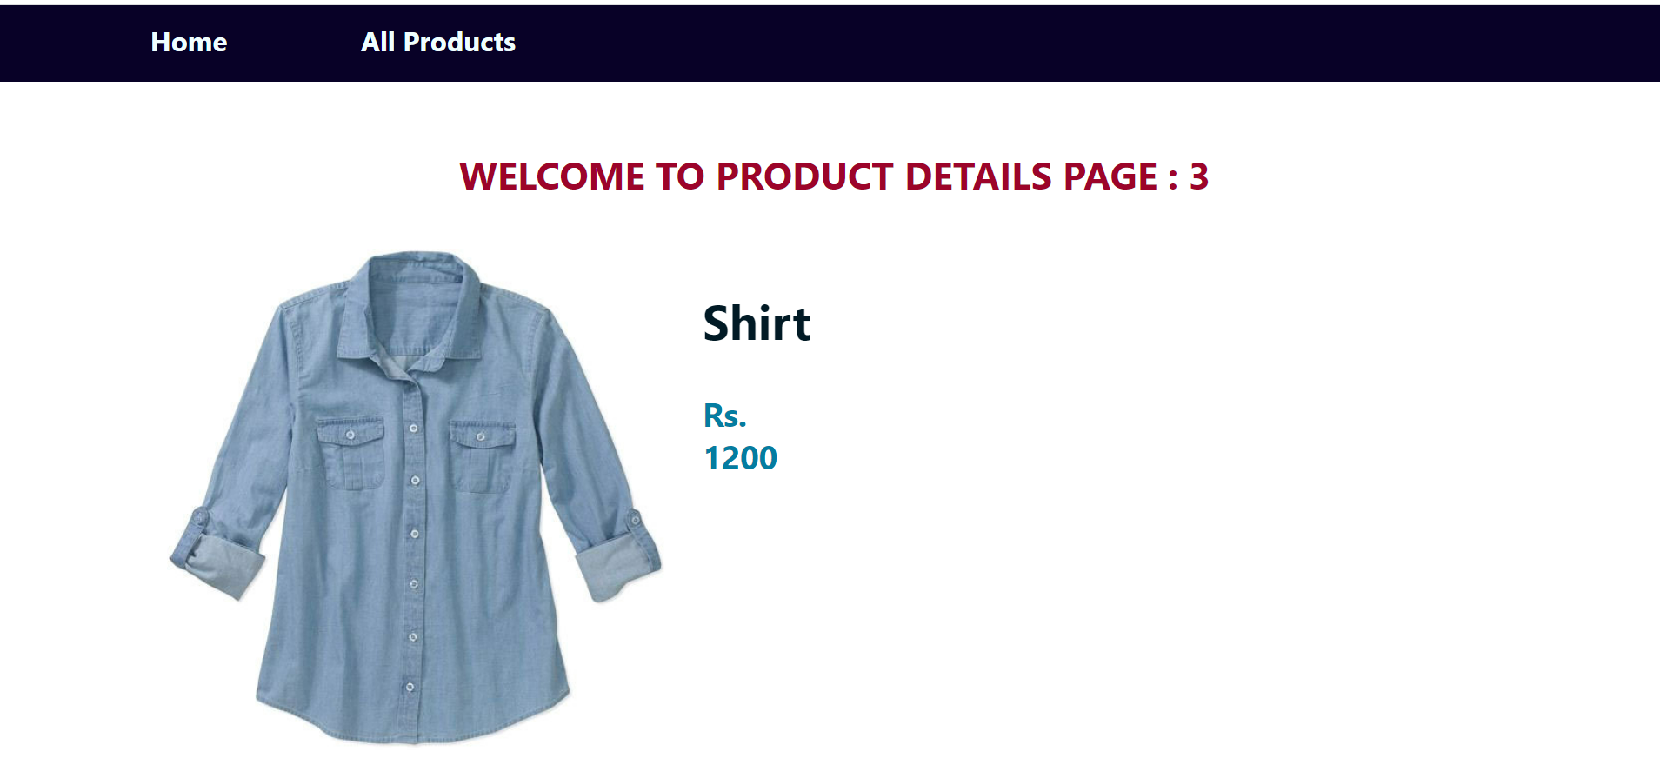
Task: Click the Welcome to Product Details heading
Action: (834, 176)
